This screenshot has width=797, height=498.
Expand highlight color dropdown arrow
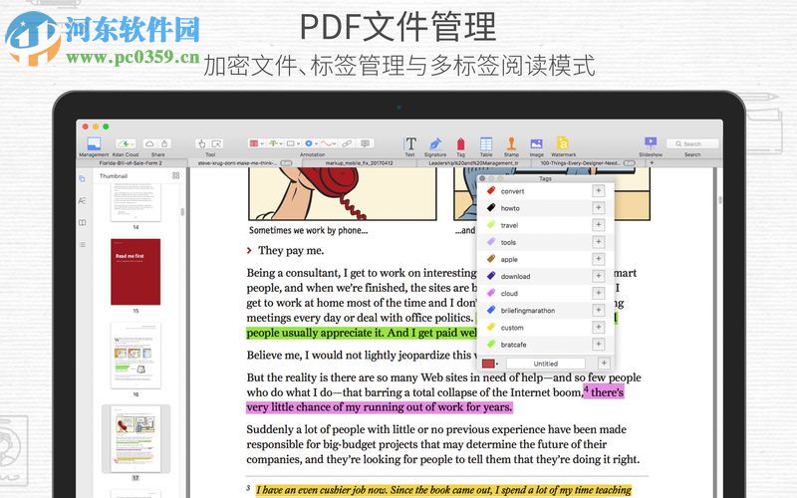coord(262,143)
